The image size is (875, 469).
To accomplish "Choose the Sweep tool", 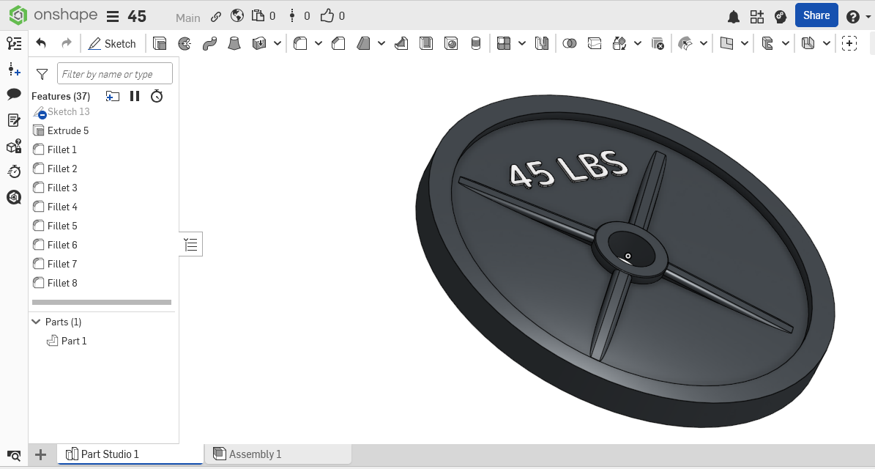I will click(x=209, y=44).
